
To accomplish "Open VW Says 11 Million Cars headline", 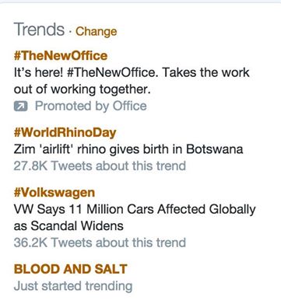I will tap(135, 209).
